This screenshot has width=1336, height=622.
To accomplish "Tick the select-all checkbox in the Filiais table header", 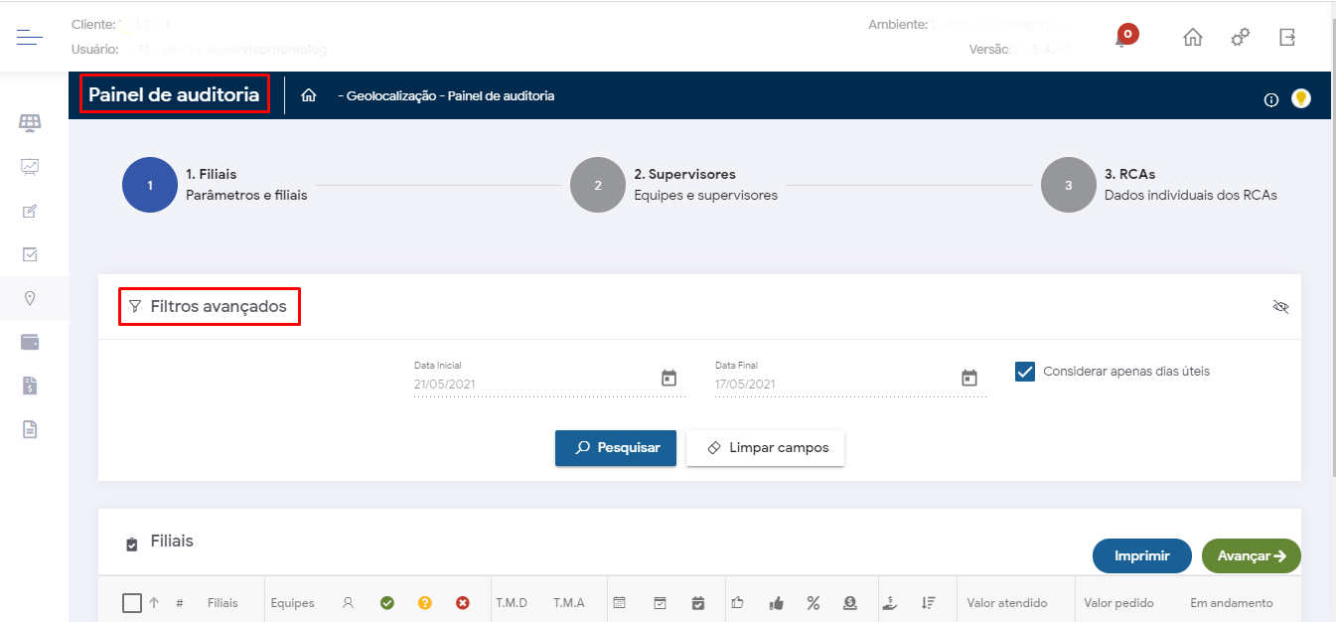I will coord(132,603).
